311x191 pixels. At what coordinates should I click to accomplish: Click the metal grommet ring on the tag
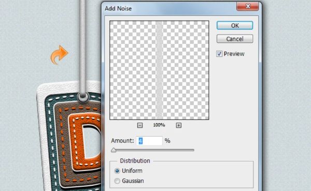83,97
